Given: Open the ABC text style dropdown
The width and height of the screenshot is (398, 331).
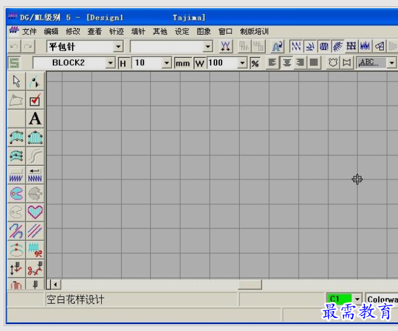Looking at the screenshot, I should click(392, 63).
